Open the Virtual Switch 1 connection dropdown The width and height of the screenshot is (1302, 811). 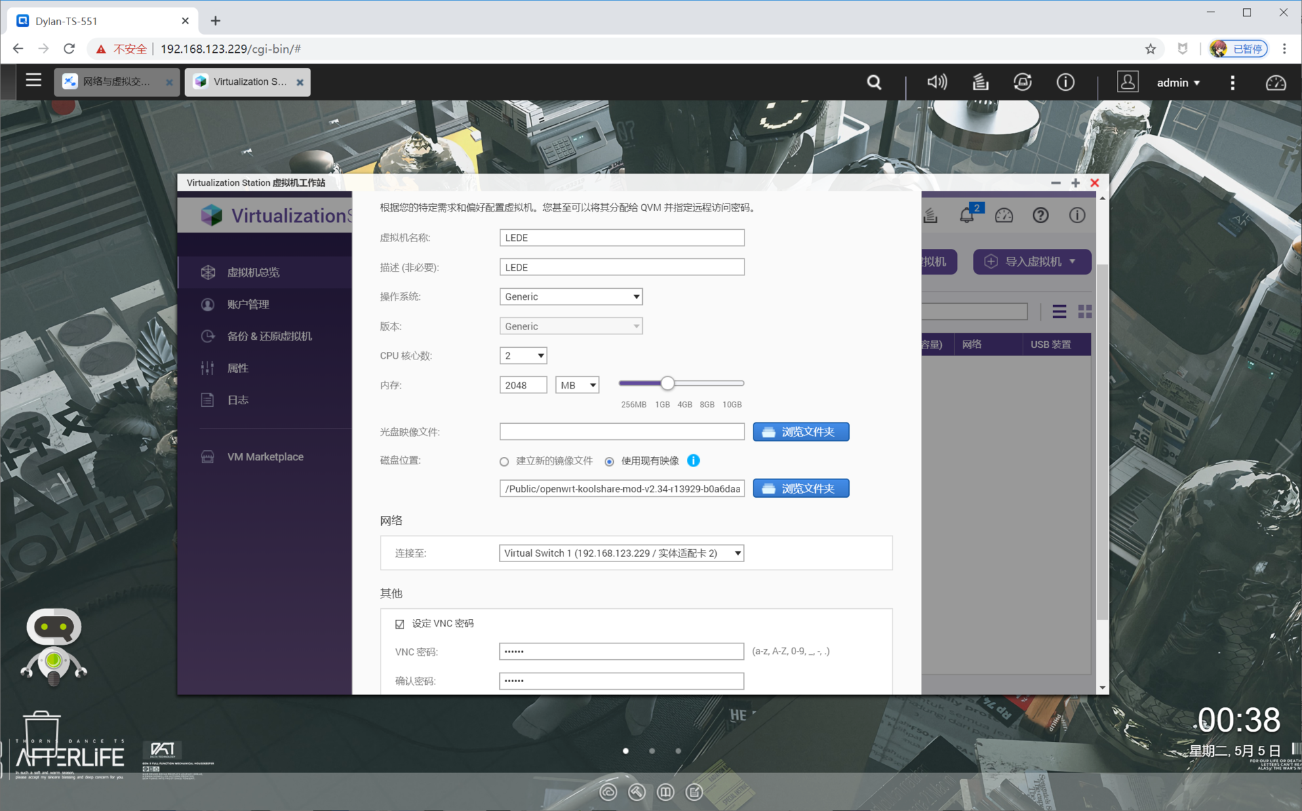pos(621,553)
